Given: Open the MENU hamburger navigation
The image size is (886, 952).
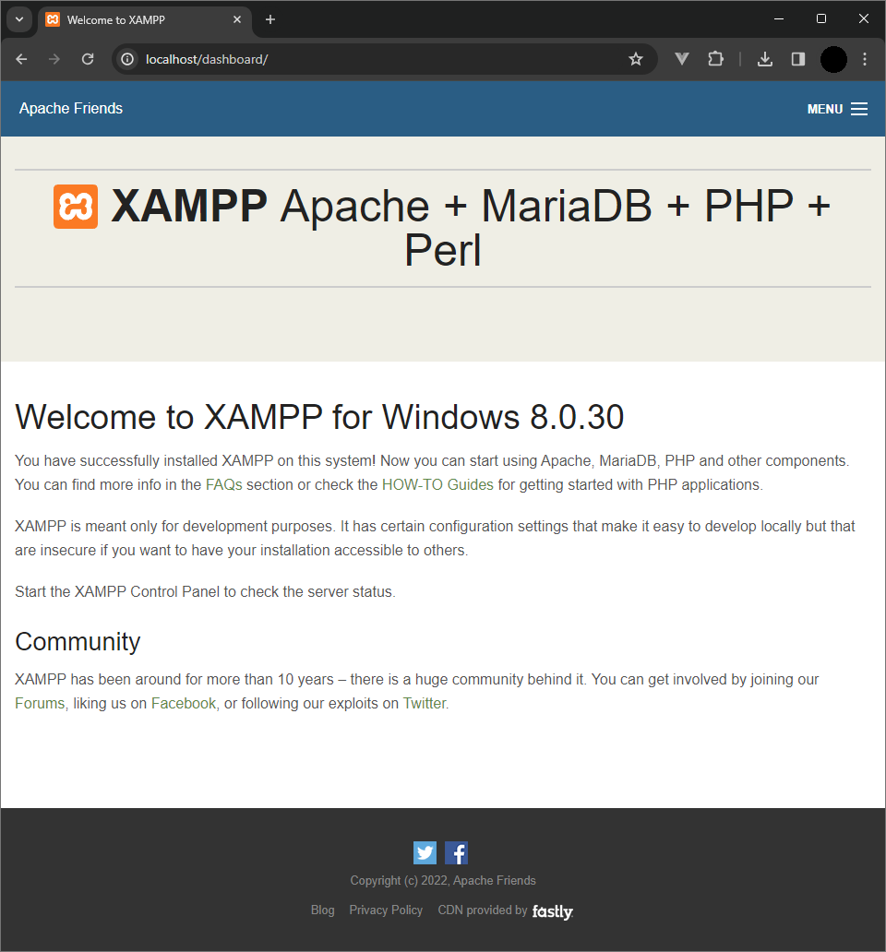Looking at the screenshot, I should point(837,109).
